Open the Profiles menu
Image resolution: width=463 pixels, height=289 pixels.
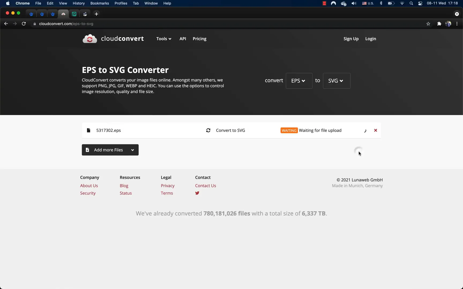pos(121,3)
